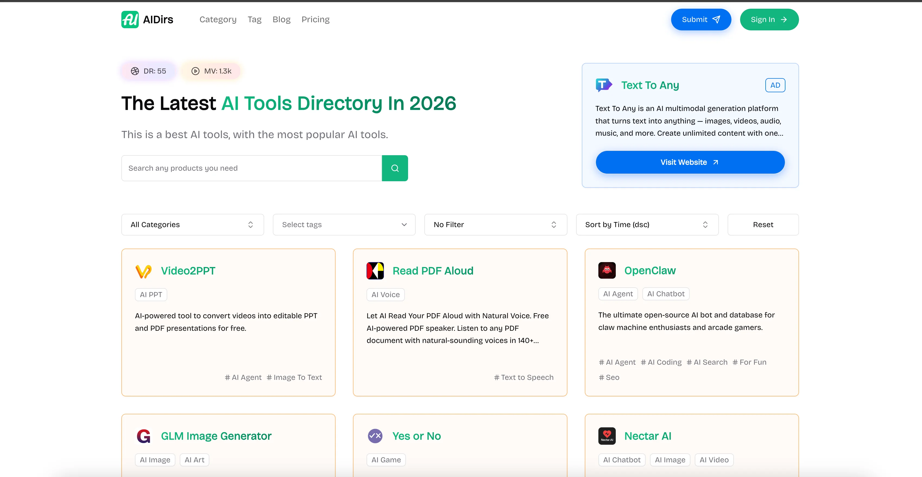The image size is (922, 477).
Task: Click the magnifier search button
Action: pos(395,168)
